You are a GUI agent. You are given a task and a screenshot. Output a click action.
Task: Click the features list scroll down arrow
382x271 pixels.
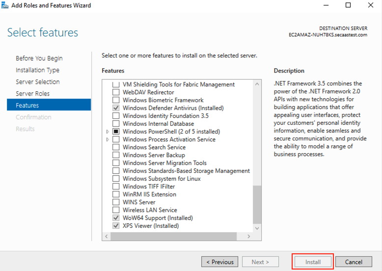pos(257,228)
